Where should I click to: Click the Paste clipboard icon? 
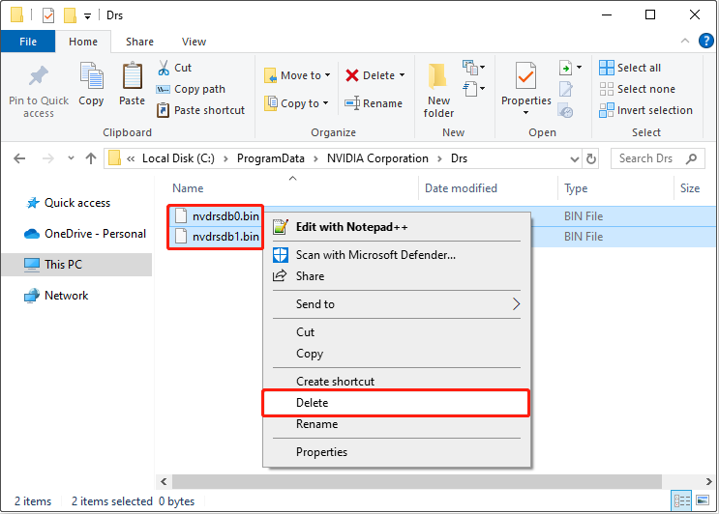tap(133, 77)
